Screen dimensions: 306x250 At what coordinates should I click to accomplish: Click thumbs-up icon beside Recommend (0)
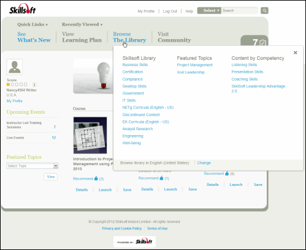click(227, 173)
